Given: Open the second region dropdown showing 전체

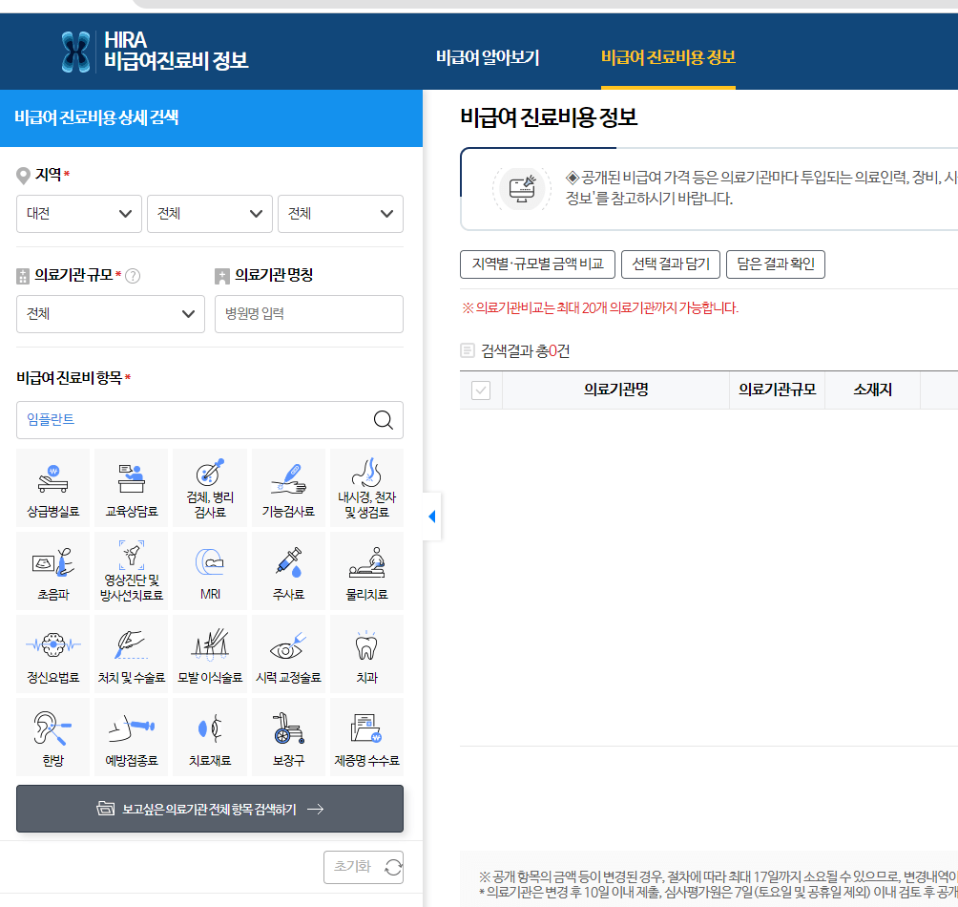Looking at the screenshot, I should 210,214.
